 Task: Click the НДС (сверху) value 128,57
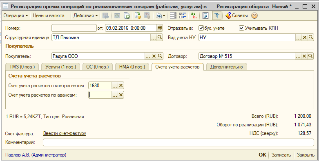point(304,133)
